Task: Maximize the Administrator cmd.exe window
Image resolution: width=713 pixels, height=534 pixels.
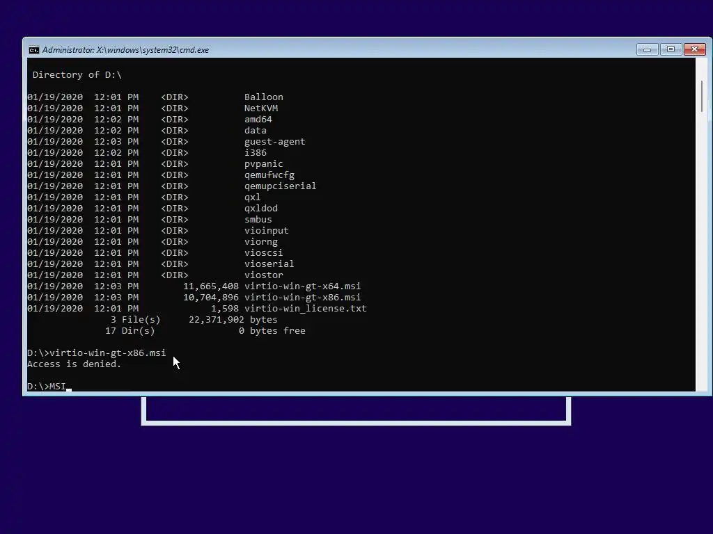Action: [671, 49]
